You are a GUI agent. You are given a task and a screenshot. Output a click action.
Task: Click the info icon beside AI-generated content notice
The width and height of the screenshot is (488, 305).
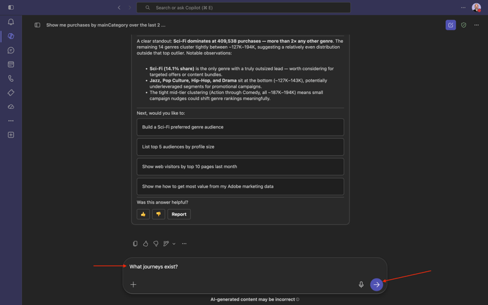298,299
